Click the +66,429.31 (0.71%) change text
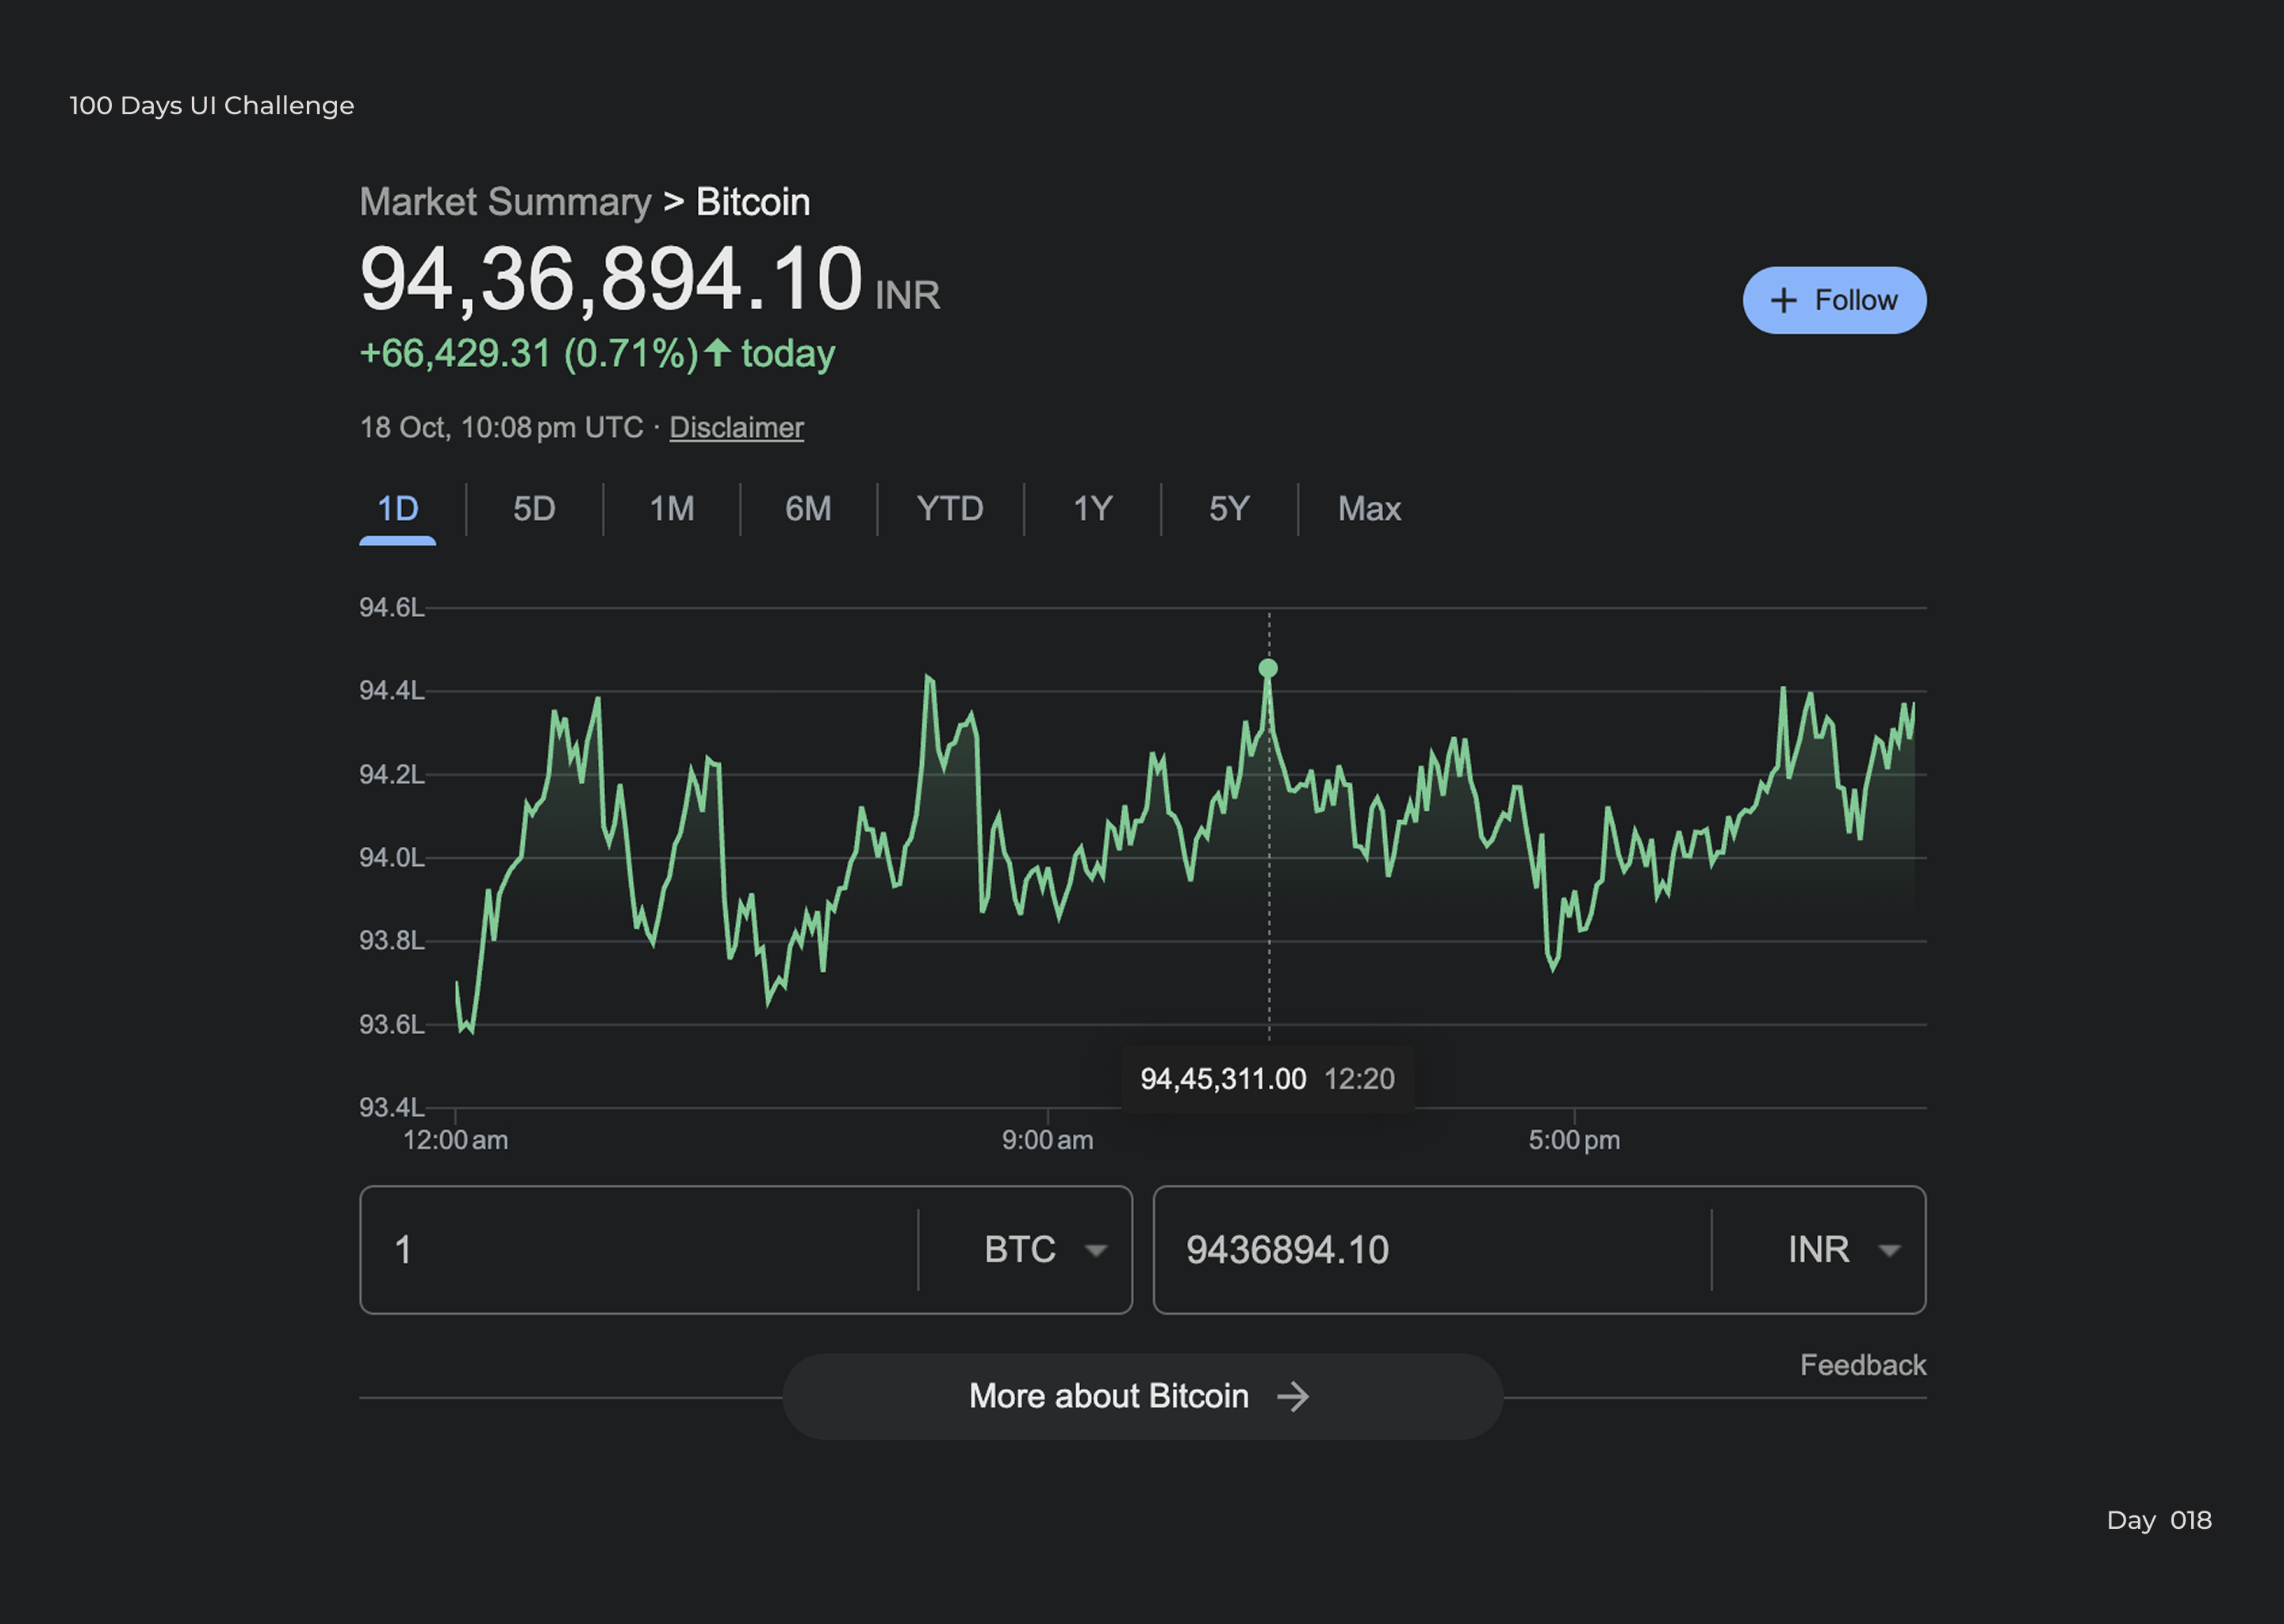 click(529, 354)
